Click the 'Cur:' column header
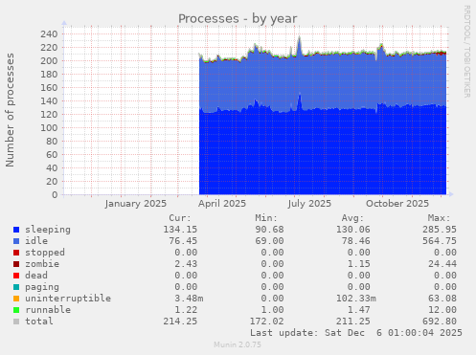This screenshot has height=355, width=476. 180,218
